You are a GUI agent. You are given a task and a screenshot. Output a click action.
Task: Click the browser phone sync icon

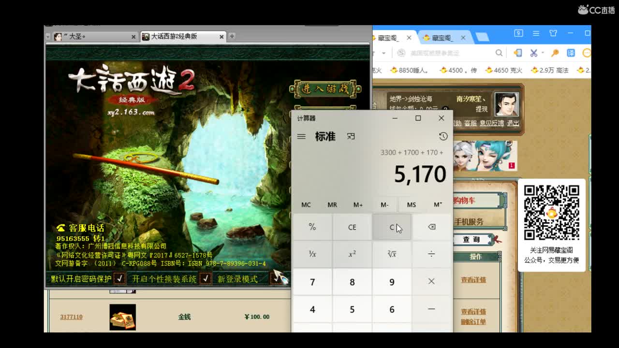(518, 53)
